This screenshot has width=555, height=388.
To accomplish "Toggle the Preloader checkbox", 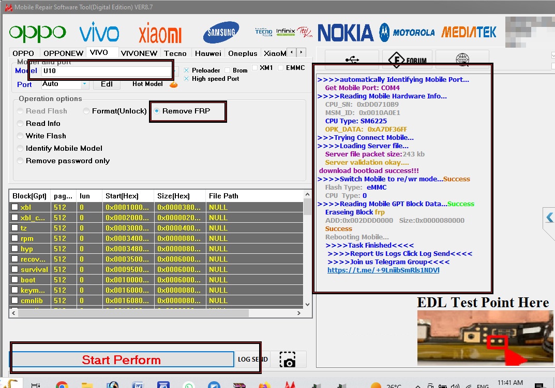I will tap(187, 70).
